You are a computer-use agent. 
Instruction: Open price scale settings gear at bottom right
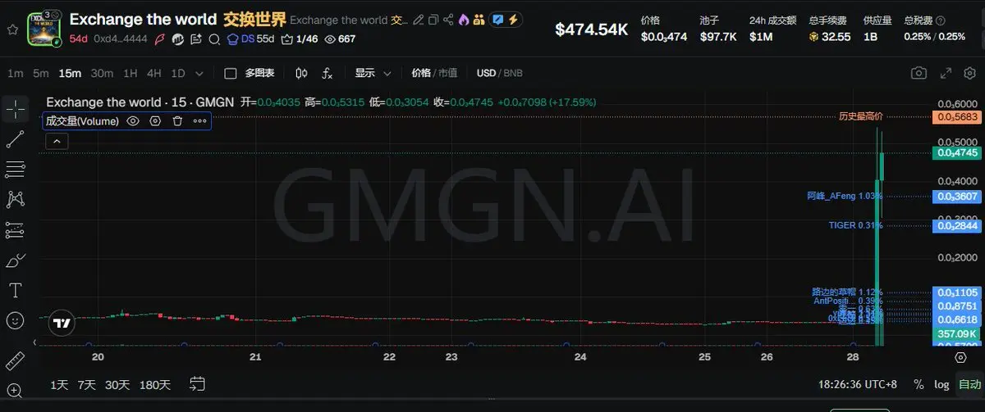click(x=960, y=357)
